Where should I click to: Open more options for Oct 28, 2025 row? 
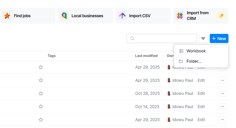(x=222, y=93)
